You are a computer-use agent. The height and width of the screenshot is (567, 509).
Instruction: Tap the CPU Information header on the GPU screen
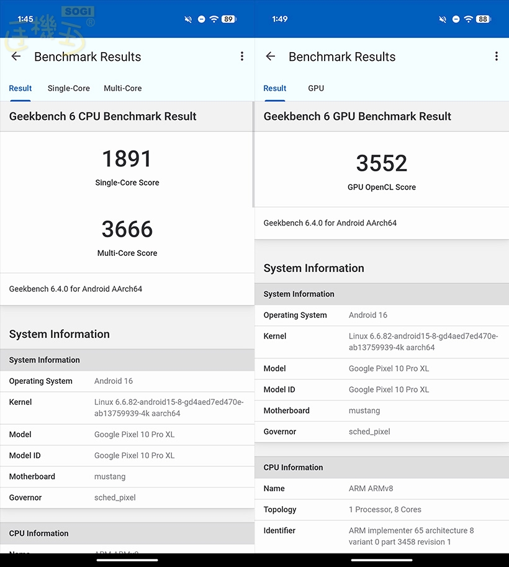coord(293,468)
